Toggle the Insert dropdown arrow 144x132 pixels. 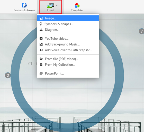pos(57,5)
